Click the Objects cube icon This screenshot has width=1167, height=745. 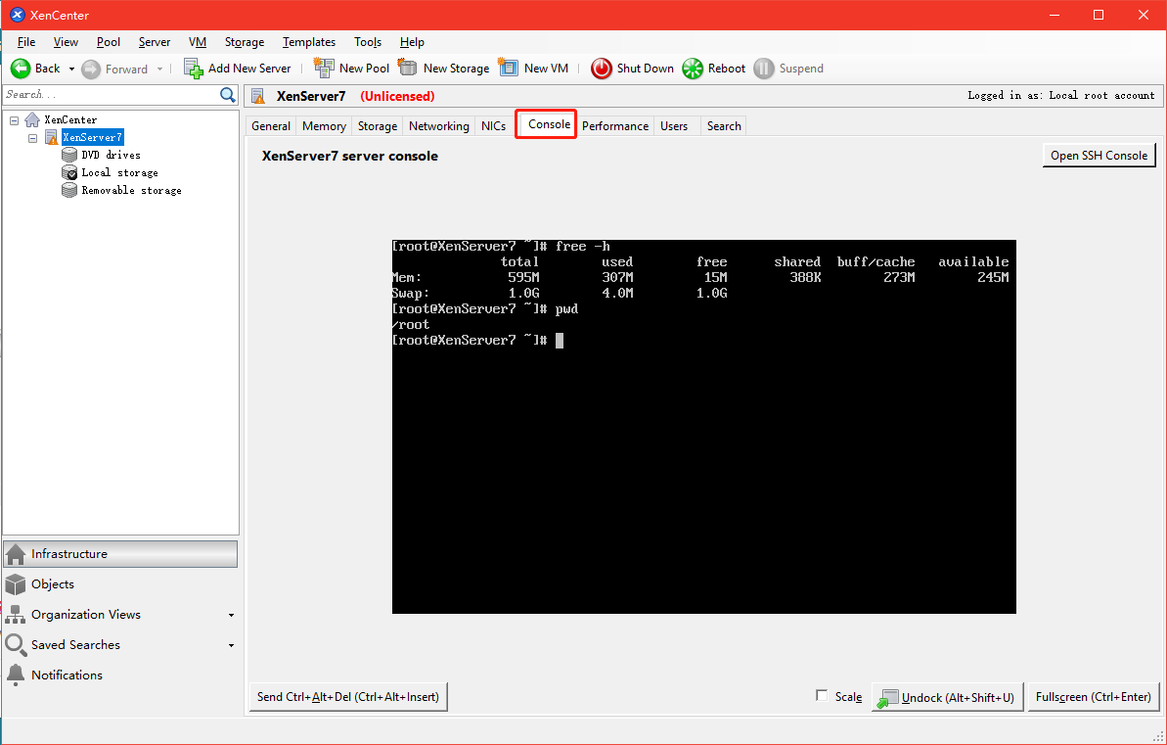pos(16,584)
